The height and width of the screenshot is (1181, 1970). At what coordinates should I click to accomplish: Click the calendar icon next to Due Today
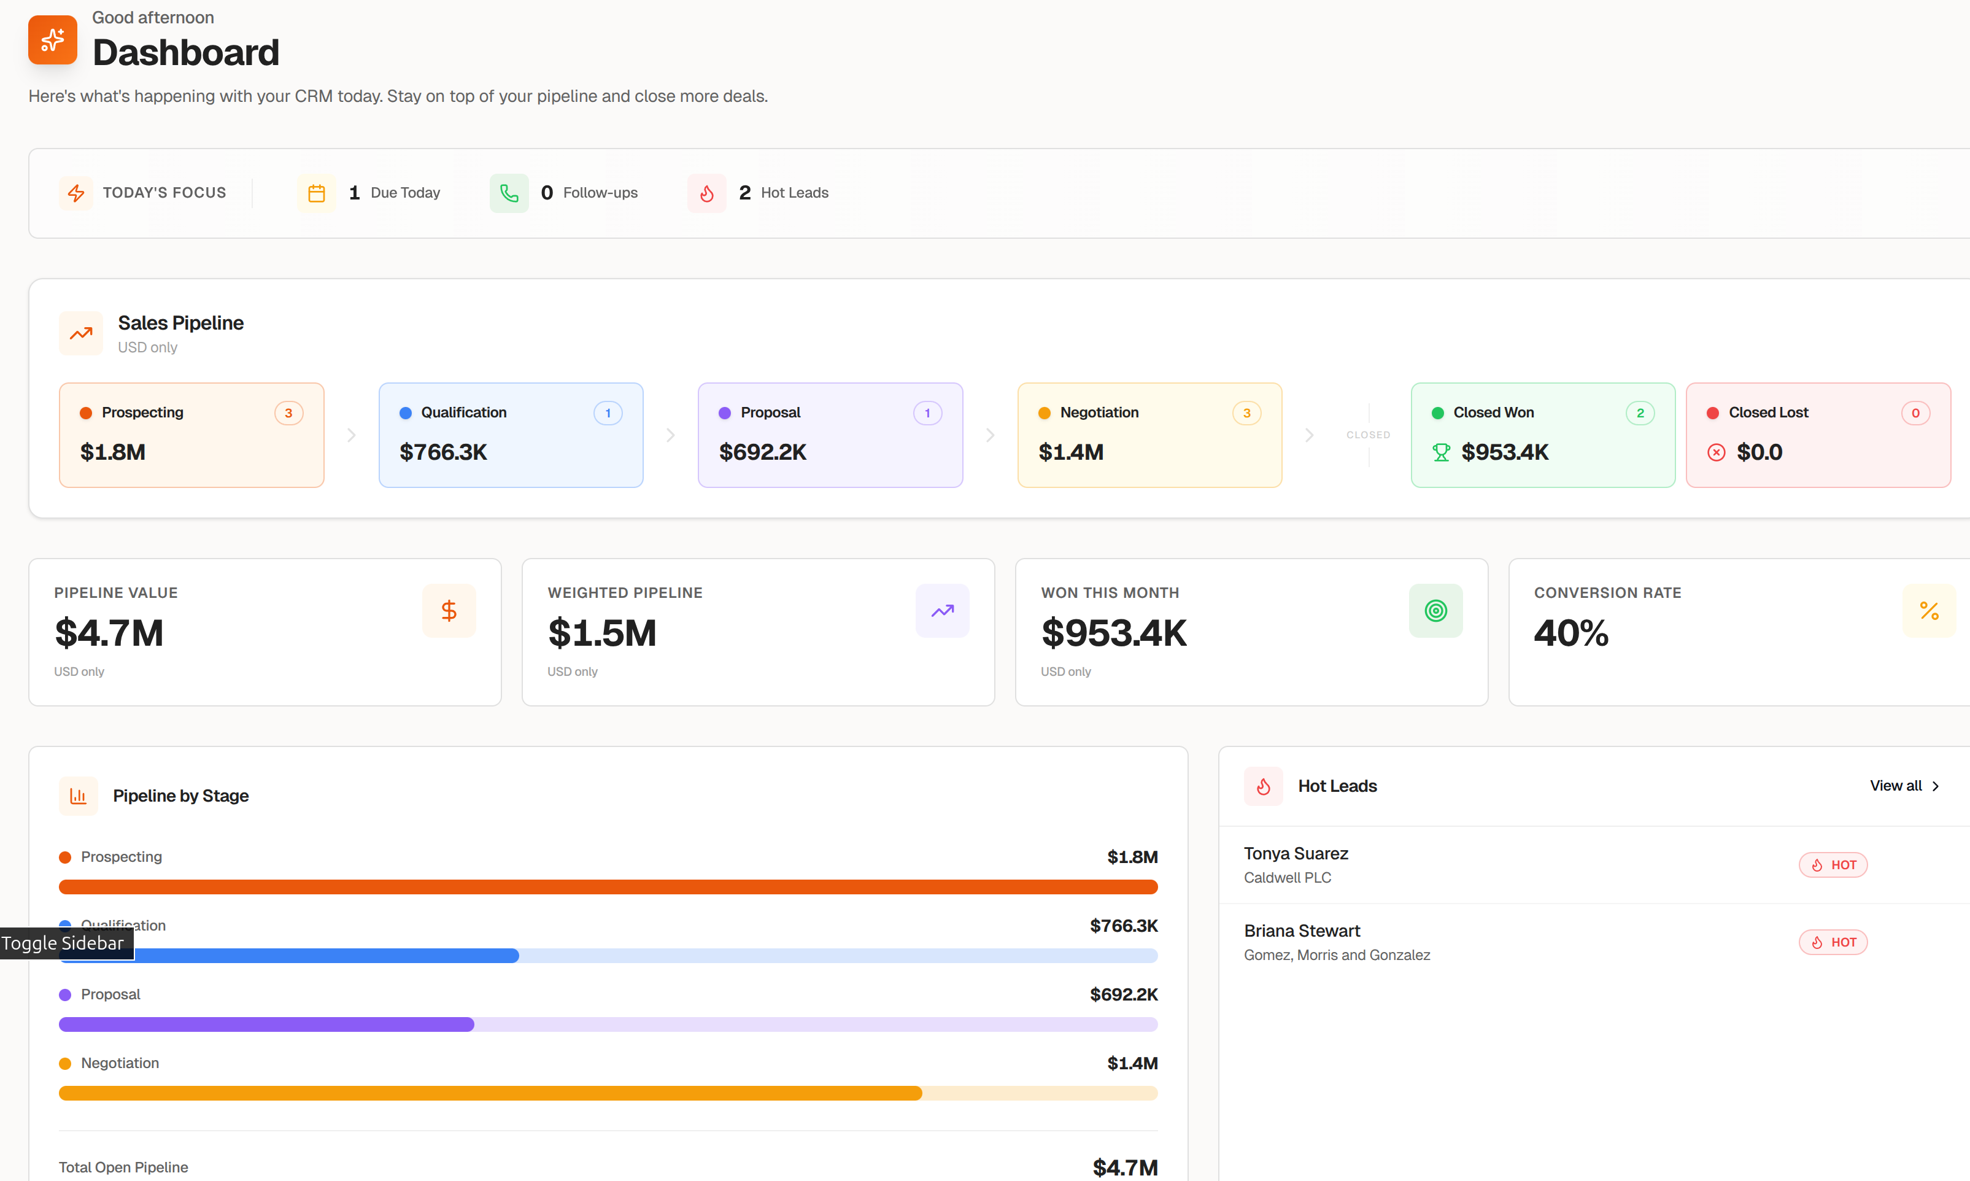pos(317,193)
